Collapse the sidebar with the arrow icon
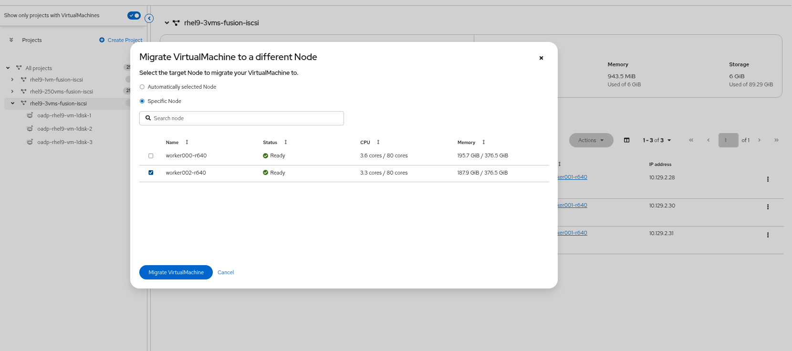 point(149,19)
